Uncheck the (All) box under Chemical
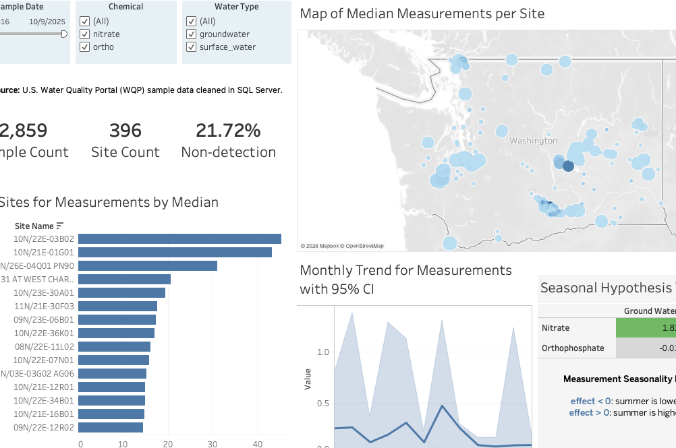Screen dimensions: 676x448 click(84, 21)
